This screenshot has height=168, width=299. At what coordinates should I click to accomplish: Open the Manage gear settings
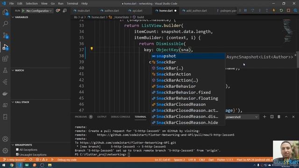[5, 150]
